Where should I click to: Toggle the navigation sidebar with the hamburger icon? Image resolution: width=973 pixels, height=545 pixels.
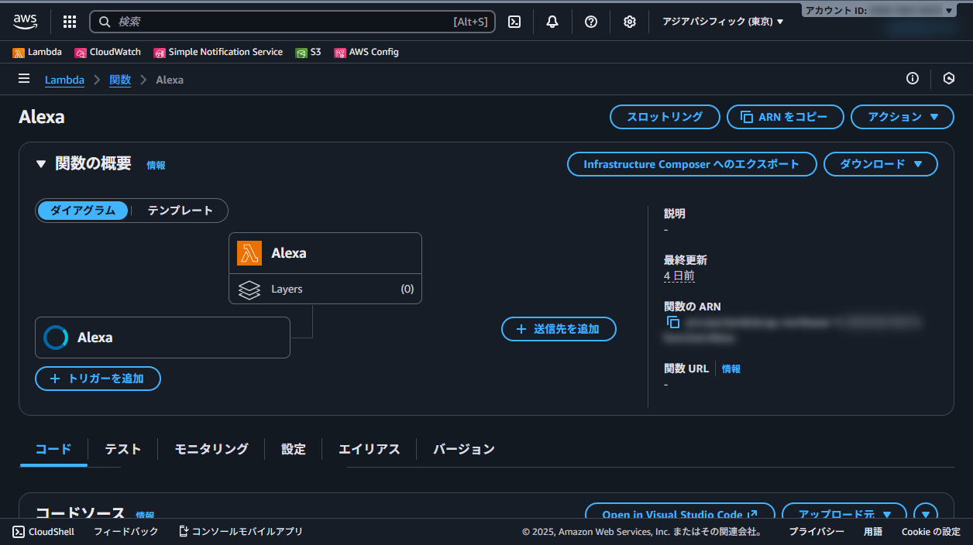point(24,78)
